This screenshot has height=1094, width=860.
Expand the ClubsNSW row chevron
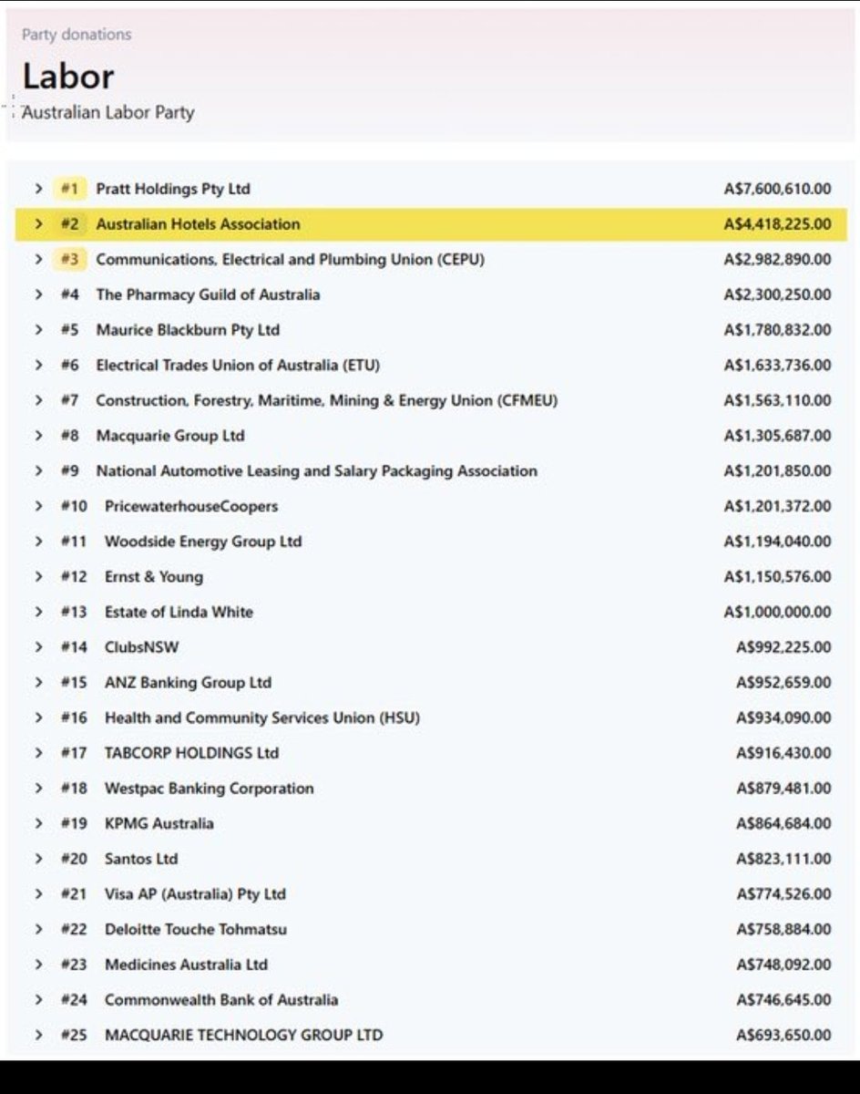click(38, 647)
